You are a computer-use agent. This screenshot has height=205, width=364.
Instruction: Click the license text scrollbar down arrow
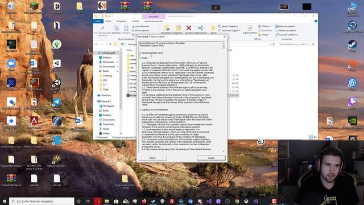(x=224, y=151)
